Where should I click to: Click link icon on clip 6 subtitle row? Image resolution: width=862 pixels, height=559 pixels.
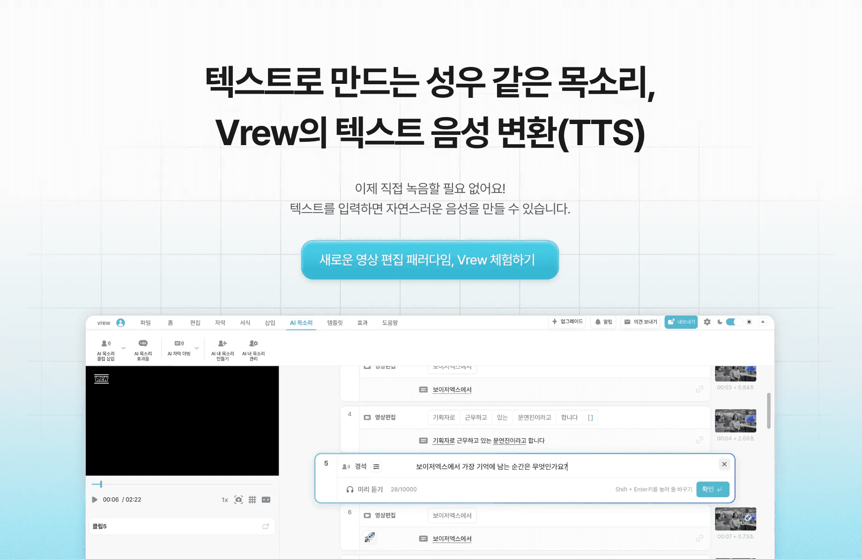tap(699, 538)
